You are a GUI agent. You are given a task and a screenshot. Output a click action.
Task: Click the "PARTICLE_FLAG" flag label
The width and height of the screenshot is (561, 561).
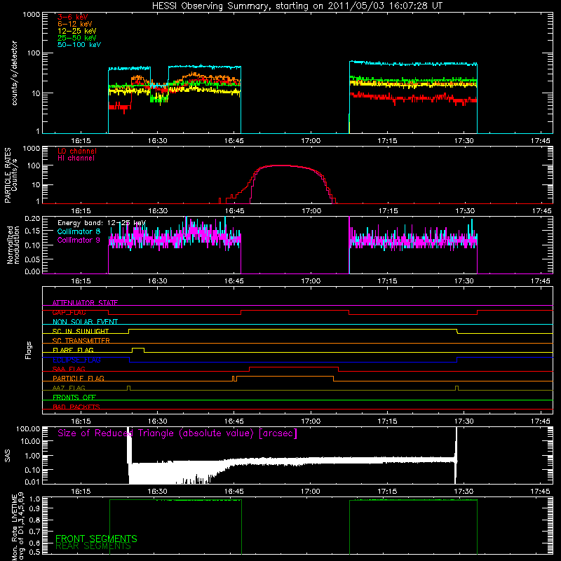pyautogui.click(x=79, y=378)
